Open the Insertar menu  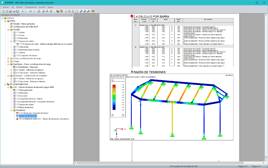pyautogui.click(x=42, y=7)
